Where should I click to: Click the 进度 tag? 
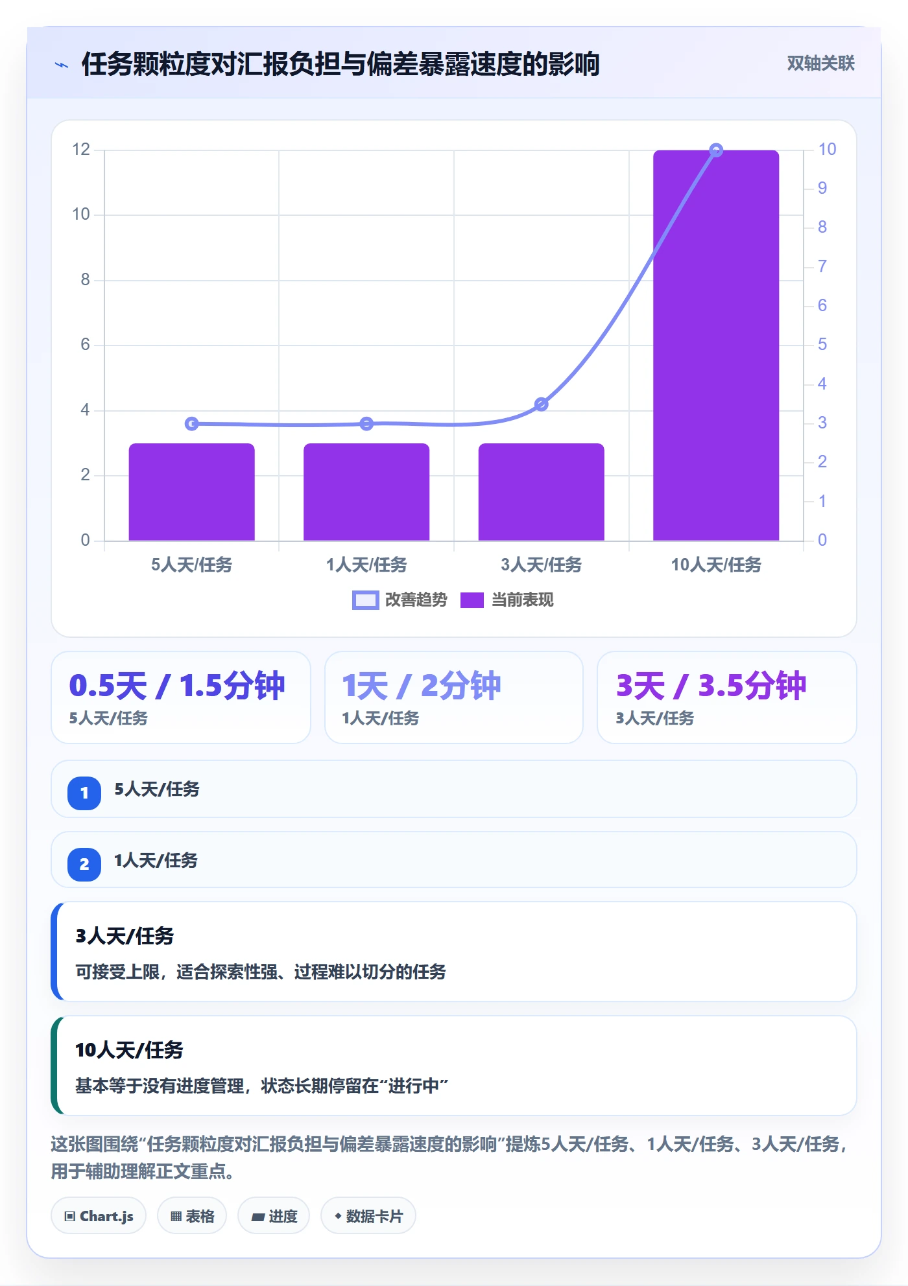(274, 1216)
